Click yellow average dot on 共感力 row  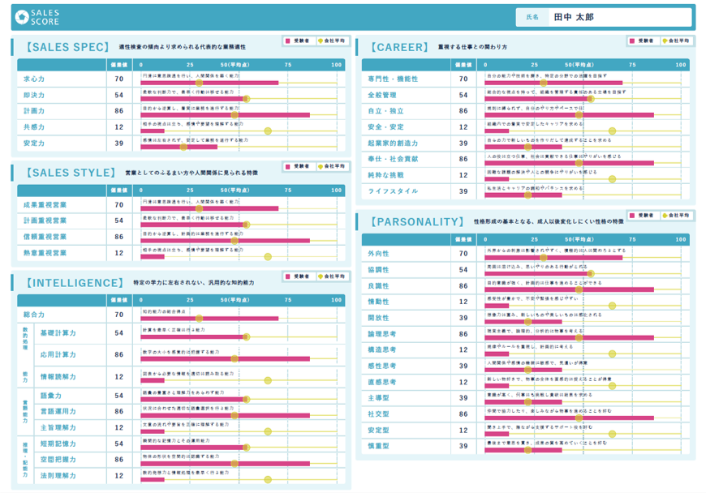click(267, 131)
